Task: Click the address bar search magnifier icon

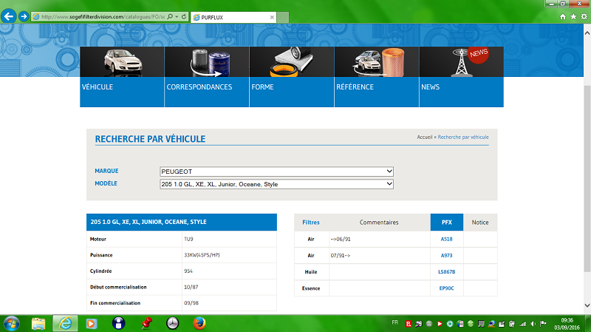Action: tap(170, 16)
